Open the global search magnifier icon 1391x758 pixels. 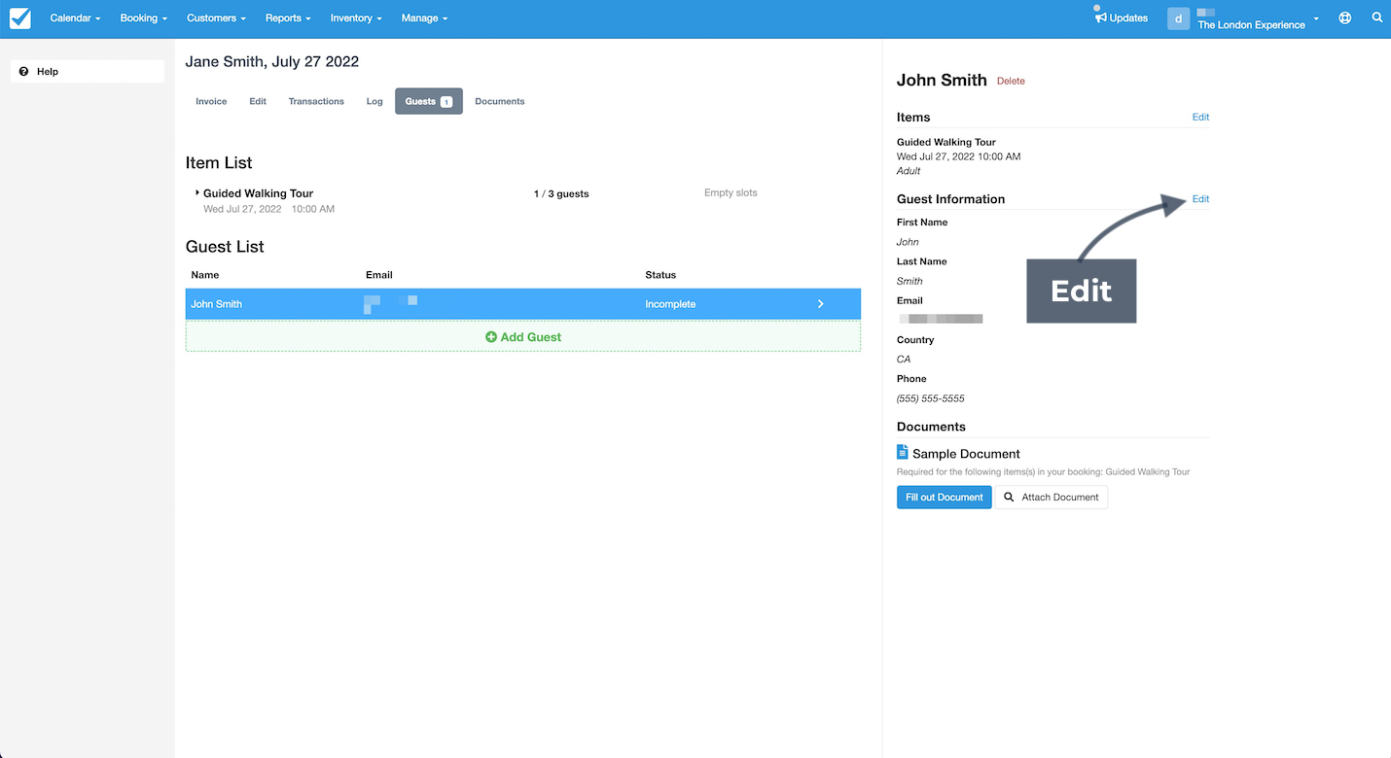coord(1376,18)
